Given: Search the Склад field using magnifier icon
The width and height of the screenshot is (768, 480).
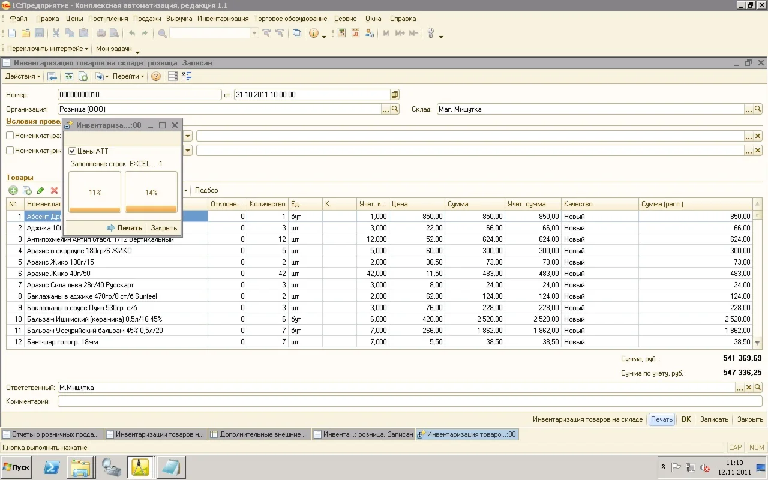Looking at the screenshot, I should 758,109.
